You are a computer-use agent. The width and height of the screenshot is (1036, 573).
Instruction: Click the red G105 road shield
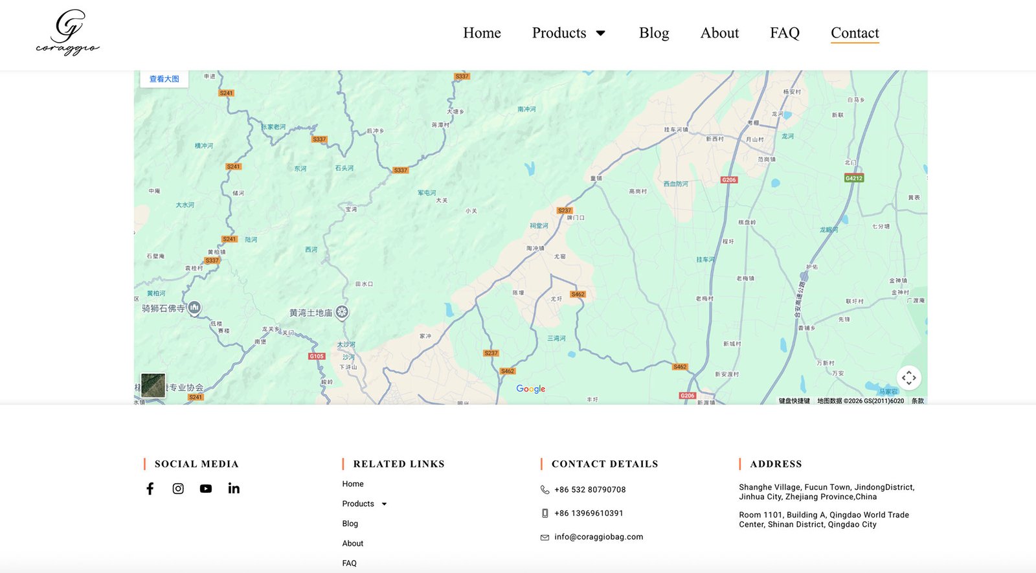317,356
